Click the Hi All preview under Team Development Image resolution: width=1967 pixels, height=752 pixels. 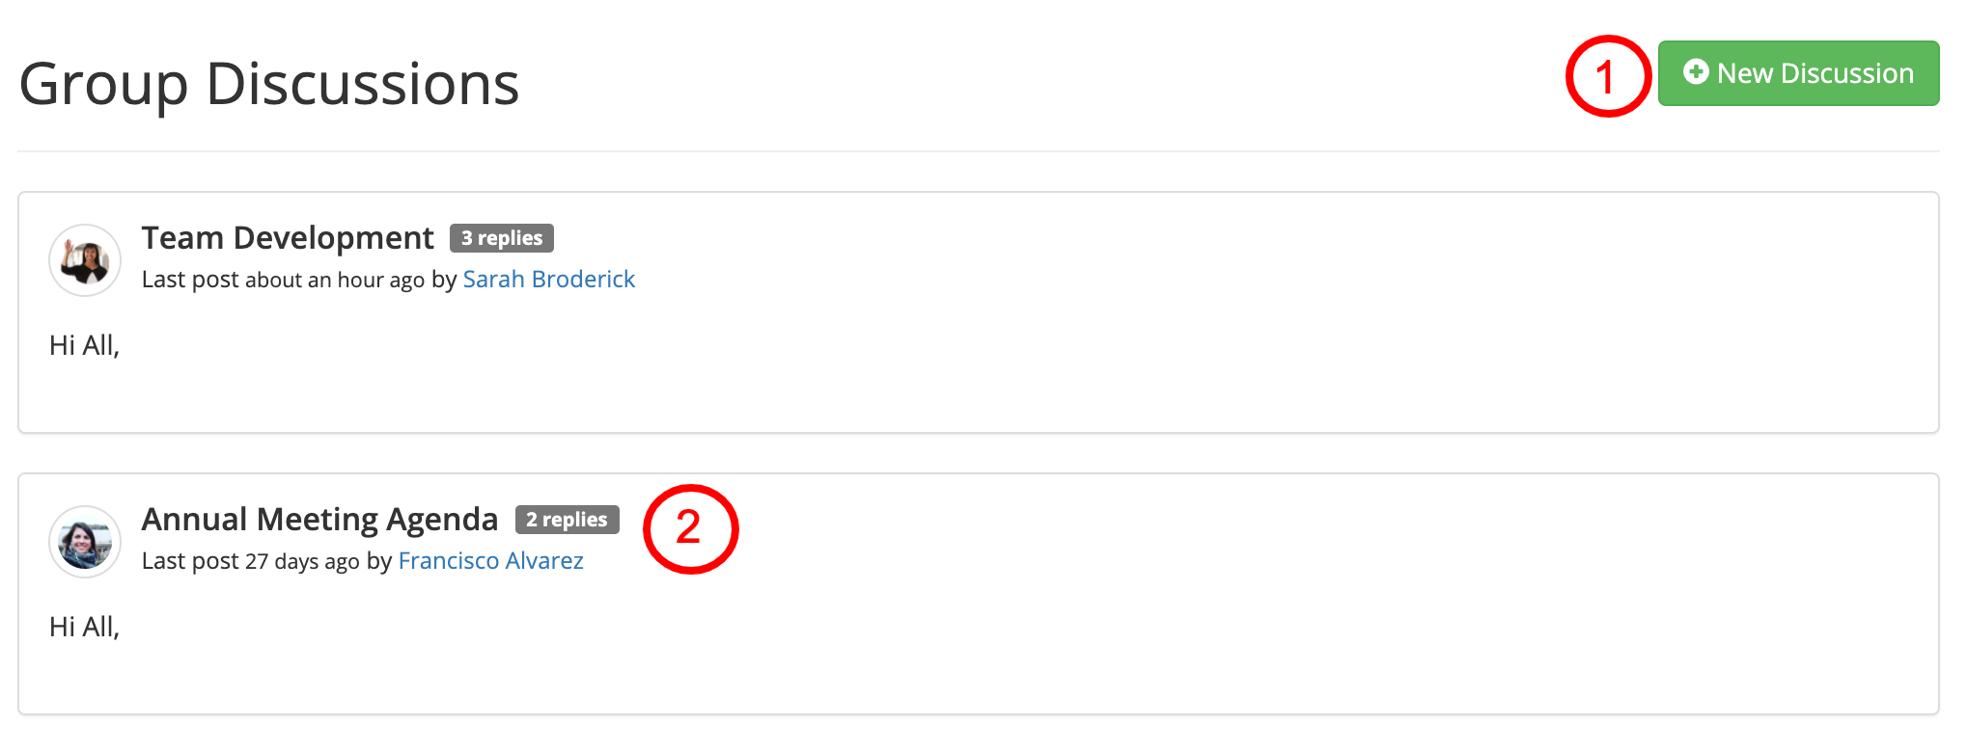[x=84, y=345]
